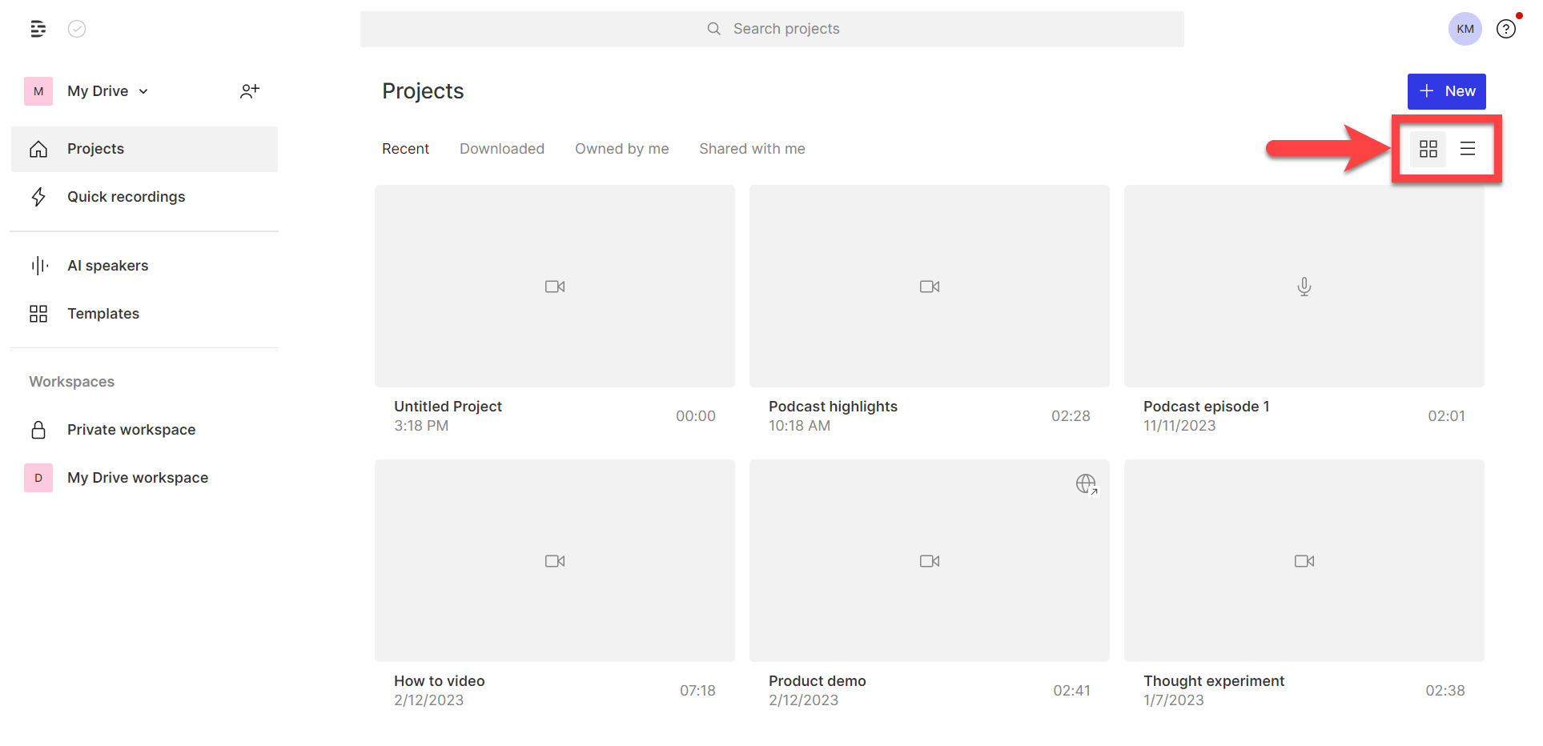Screen dimensions: 1543x746
Task: Click the Untitled Project title
Action: [x=448, y=407]
